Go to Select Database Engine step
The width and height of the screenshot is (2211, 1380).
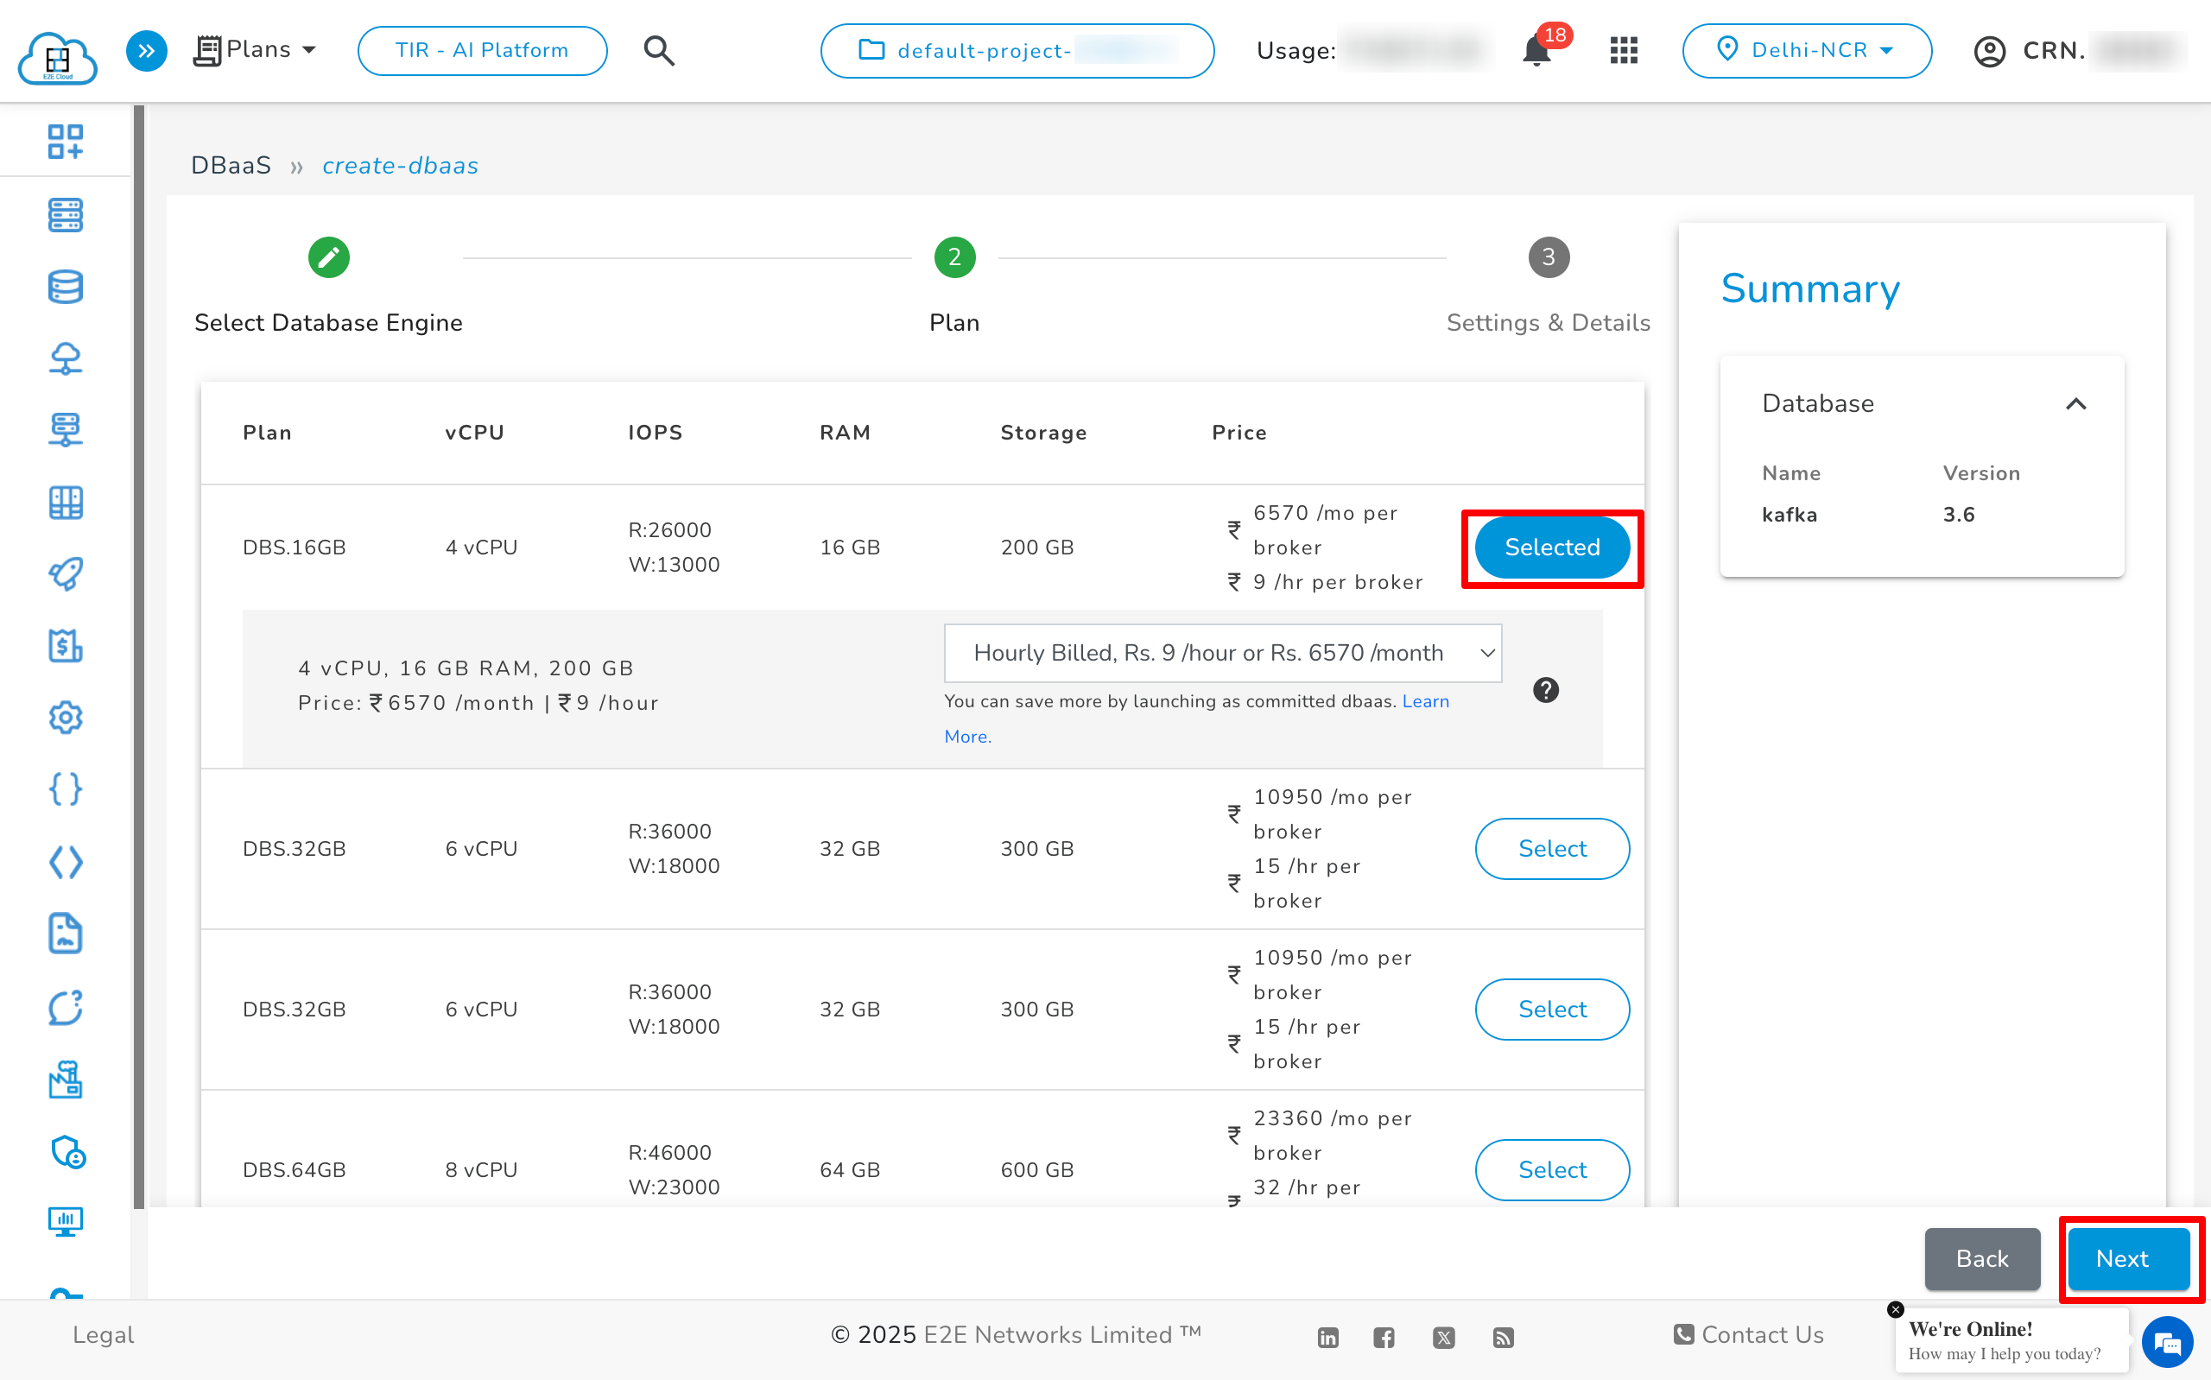328,258
